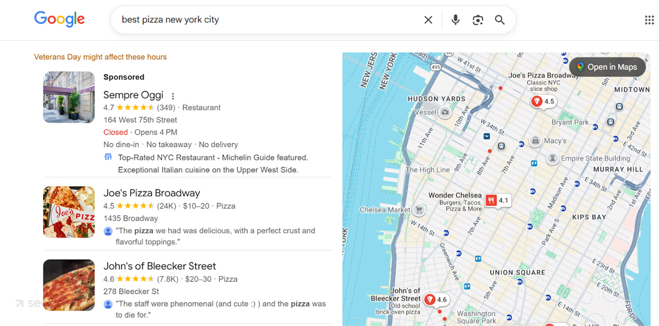Click Murray Hill neighborhood label
This screenshot has width=659, height=326.
tap(618, 169)
